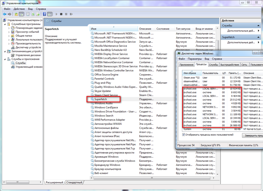
Task: Select Управление дисками in the tree
Action: (x=28, y=55)
